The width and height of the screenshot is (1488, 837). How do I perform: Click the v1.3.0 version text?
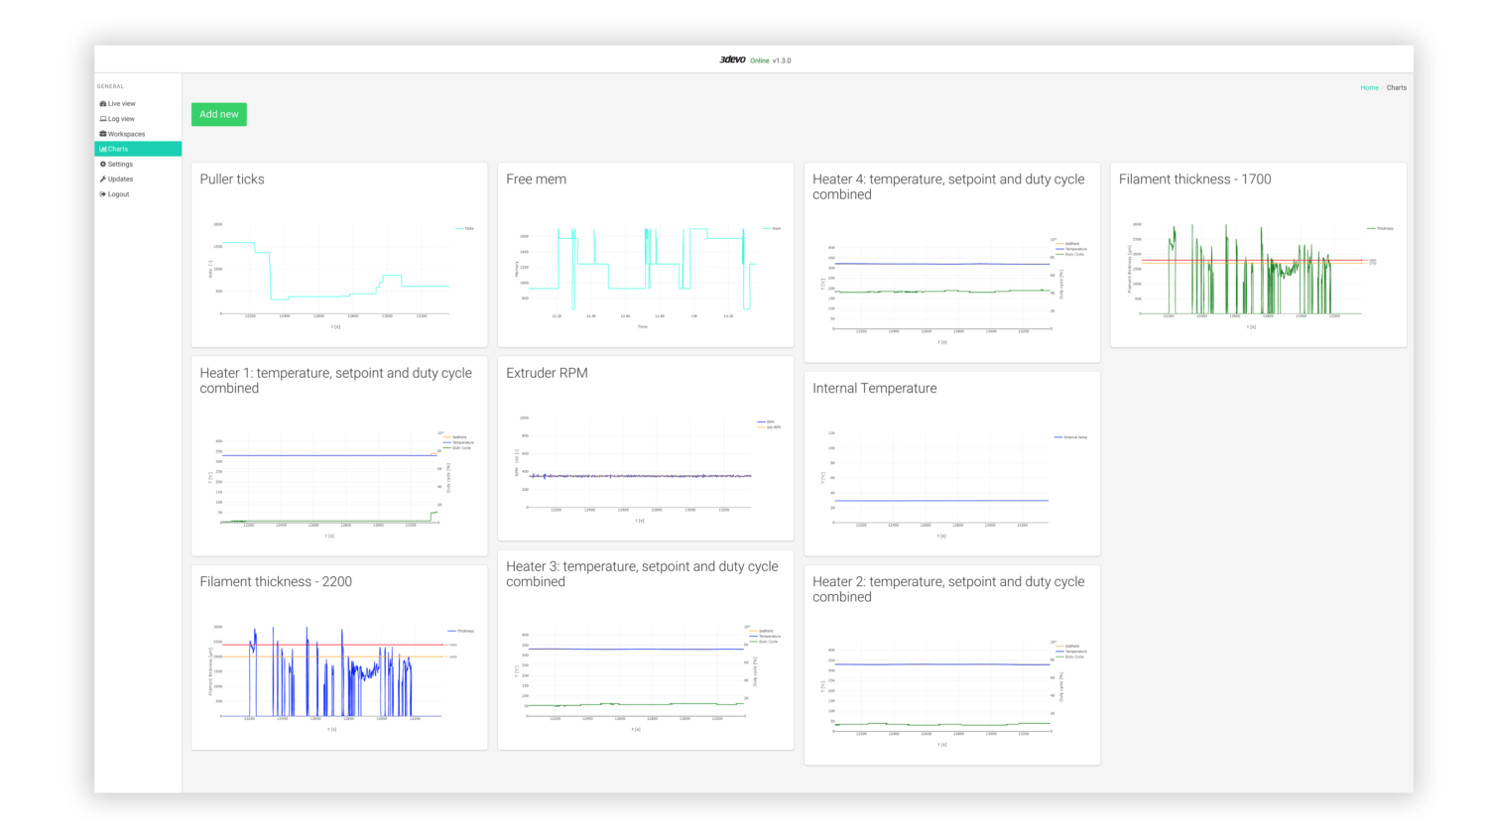pyautogui.click(x=782, y=60)
